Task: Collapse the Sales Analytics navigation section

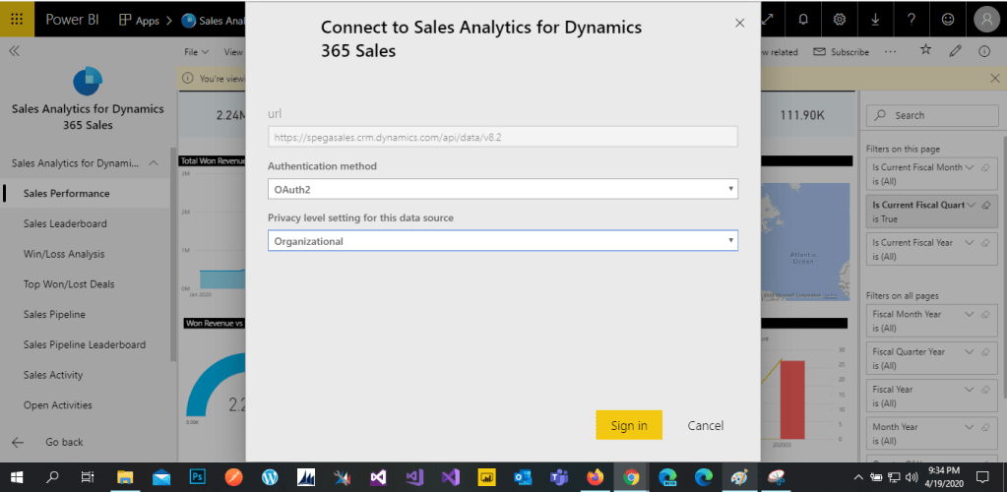Action: (154, 163)
